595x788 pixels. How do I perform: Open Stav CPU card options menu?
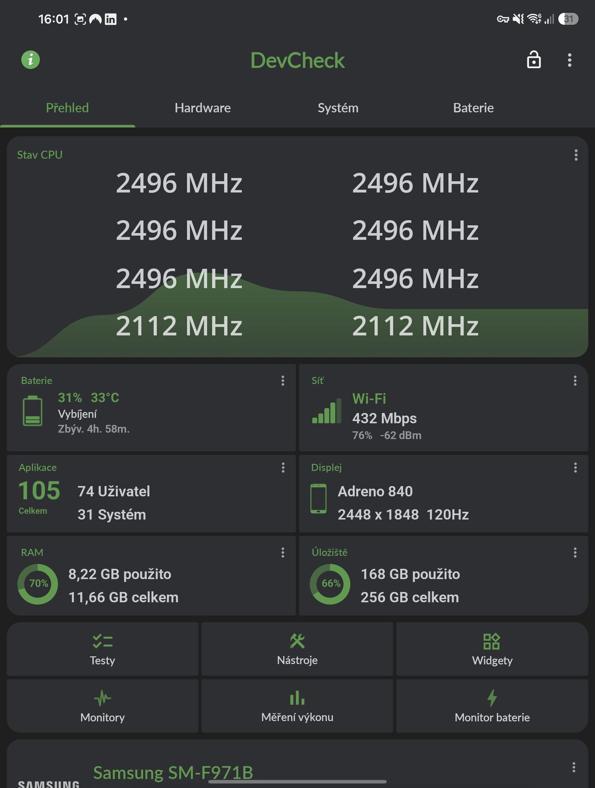576,155
